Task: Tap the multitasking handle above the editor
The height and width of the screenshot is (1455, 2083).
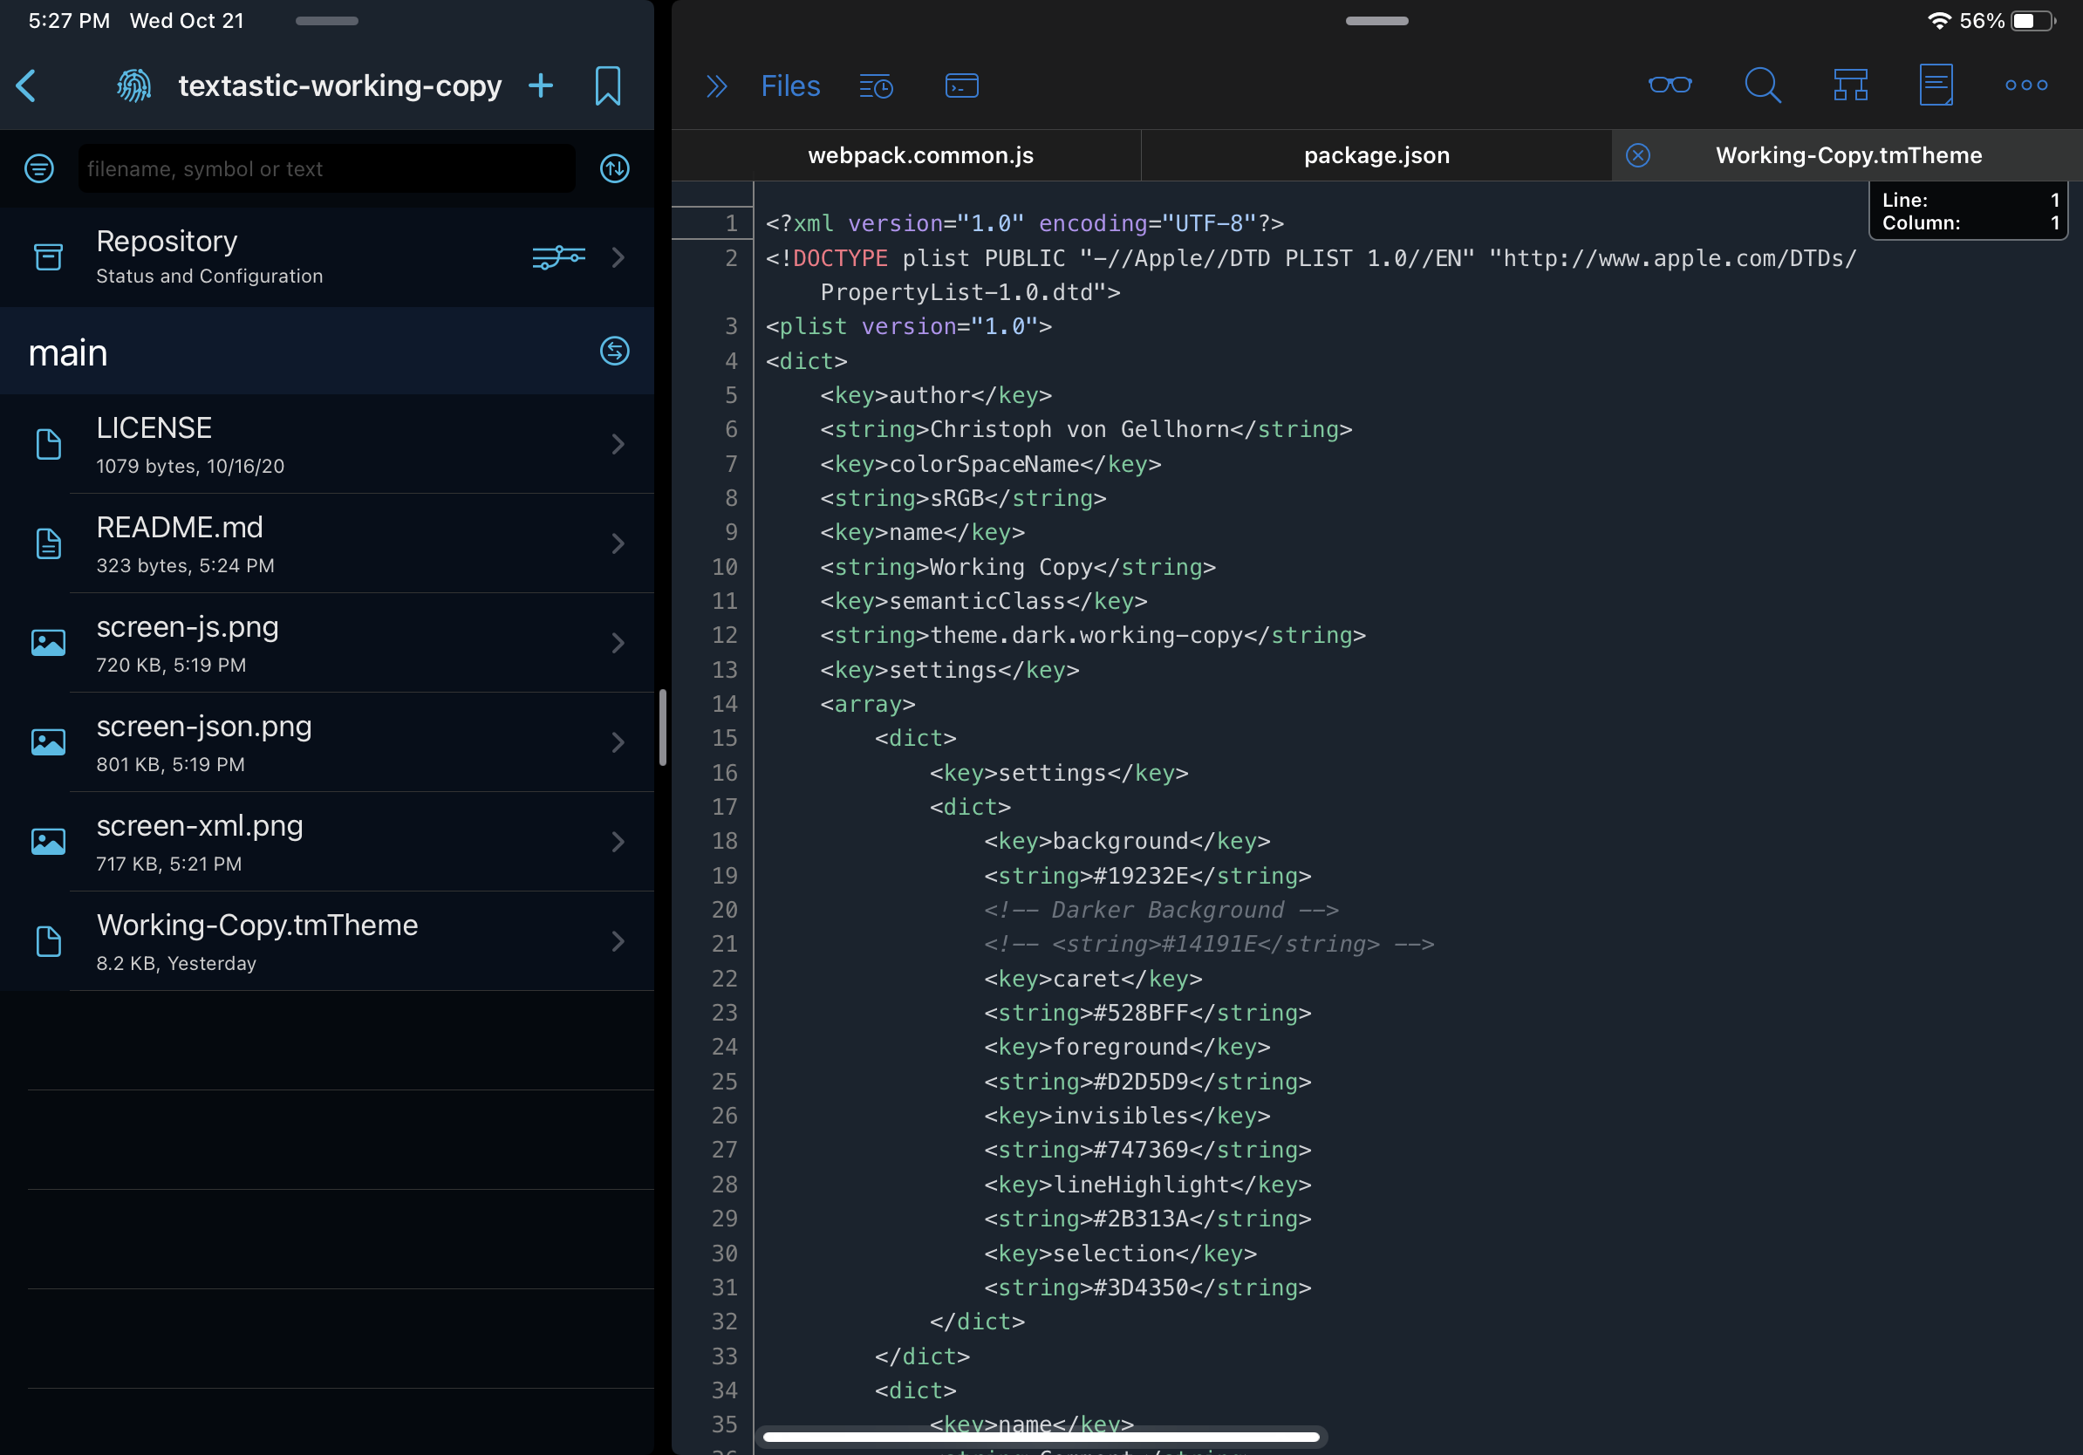Action: tap(1376, 21)
